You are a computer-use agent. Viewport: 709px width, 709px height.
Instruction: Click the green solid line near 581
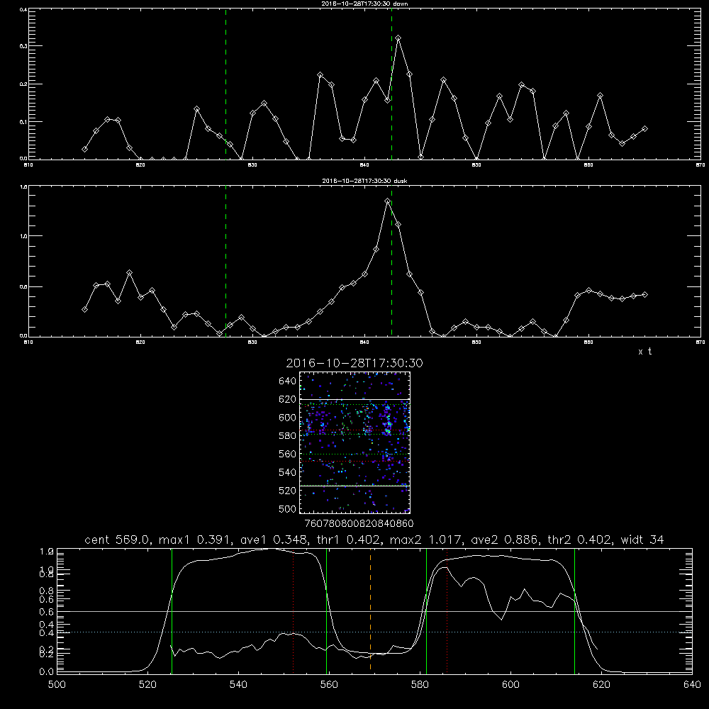coord(426,610)
